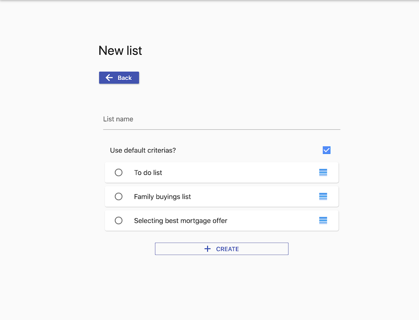Viewport: 419px width, 320px height.
Task: Pick the Selecting best mortgage offer radio button
Action: pos(119,220)
